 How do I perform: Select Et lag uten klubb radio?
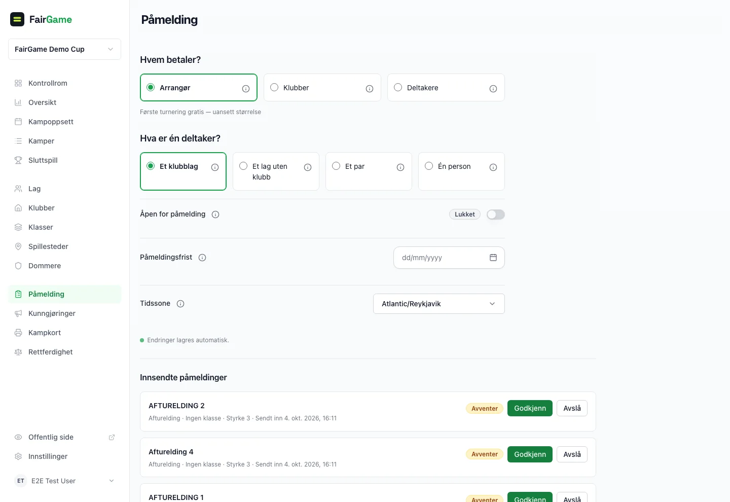tap(243, 166)
